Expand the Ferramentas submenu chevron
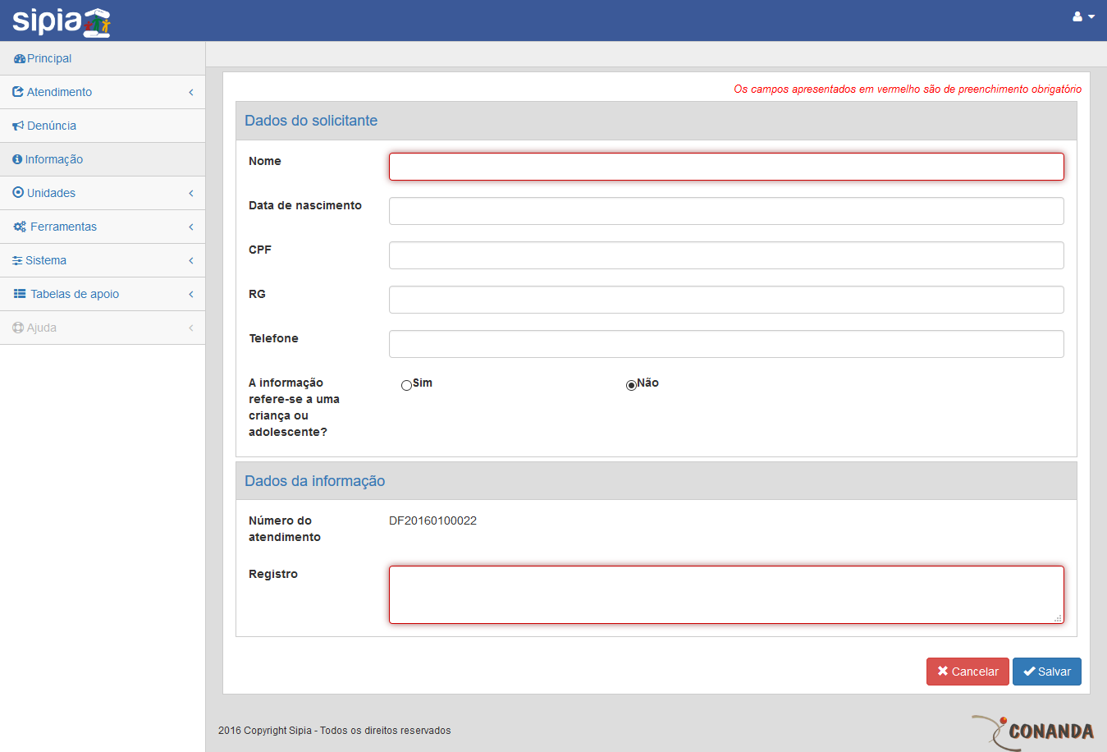1107x752 pixels. point(191,227)
